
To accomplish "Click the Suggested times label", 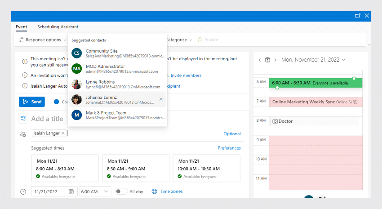I will coord(48,148).
